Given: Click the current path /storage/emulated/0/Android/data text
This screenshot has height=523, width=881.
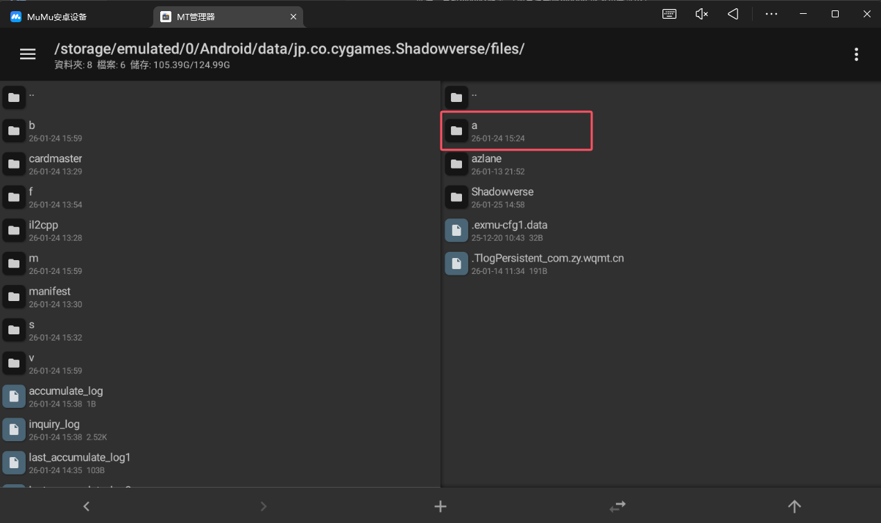Looking at the screenshot, I should coord(289,49).
